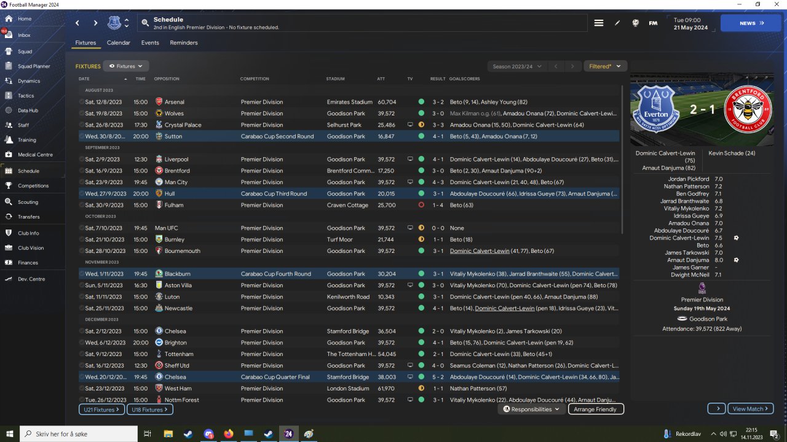Select the Arsenal fixture row
Image resolution: width=787 pixels, height=442 pixels.
(349, 102)
